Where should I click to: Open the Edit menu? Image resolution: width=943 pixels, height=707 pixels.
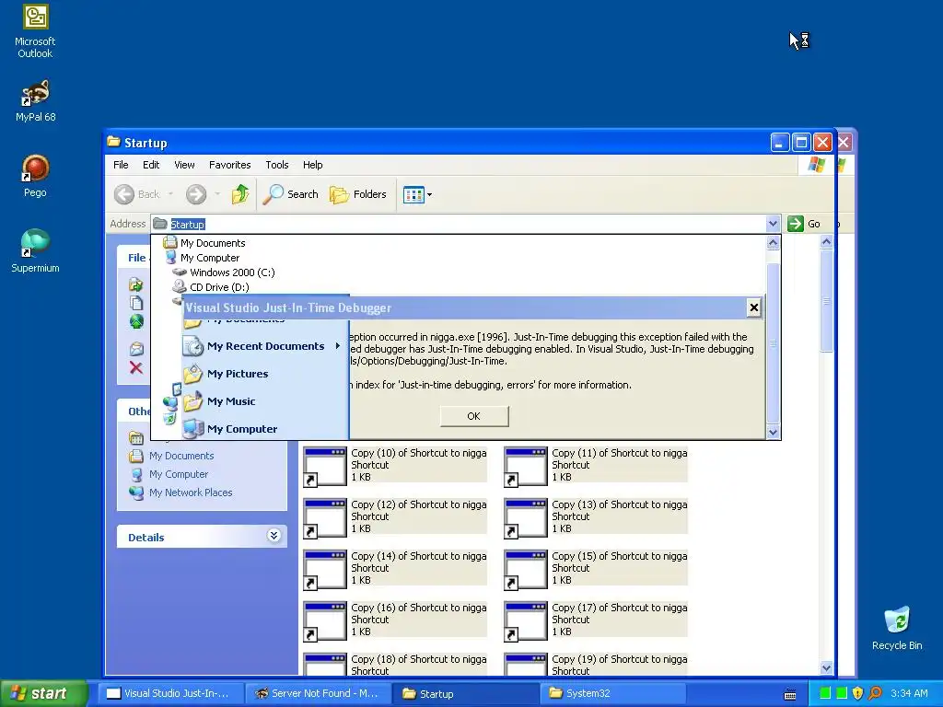point(151,165)
